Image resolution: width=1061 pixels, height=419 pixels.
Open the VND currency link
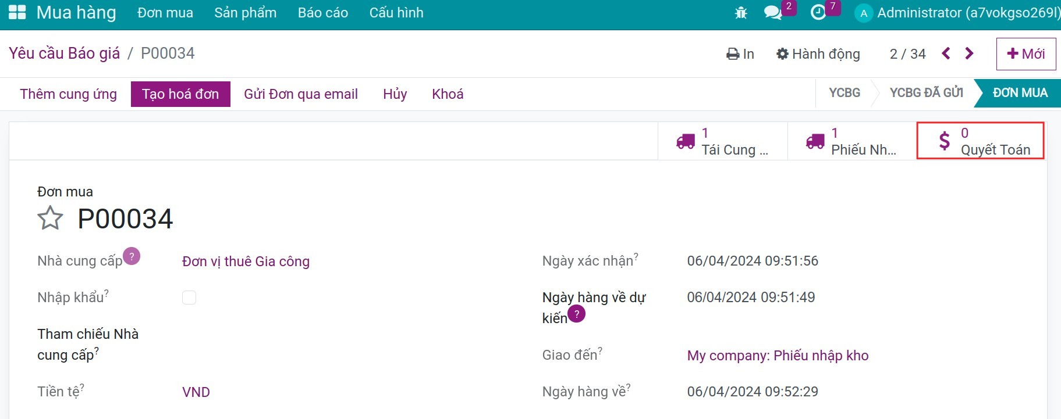[196, 392]
